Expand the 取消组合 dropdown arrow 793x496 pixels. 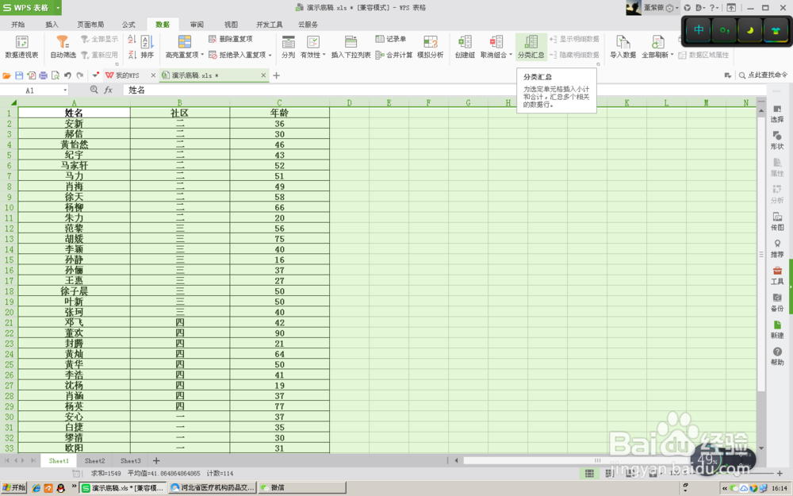pos(510,55)
